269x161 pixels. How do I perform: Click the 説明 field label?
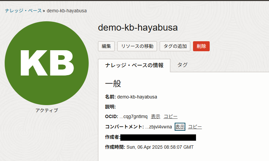tap(110, 107)
